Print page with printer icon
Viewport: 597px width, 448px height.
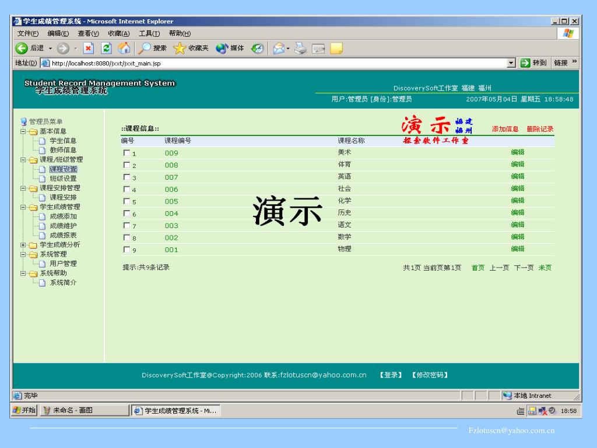coord(300,48)
